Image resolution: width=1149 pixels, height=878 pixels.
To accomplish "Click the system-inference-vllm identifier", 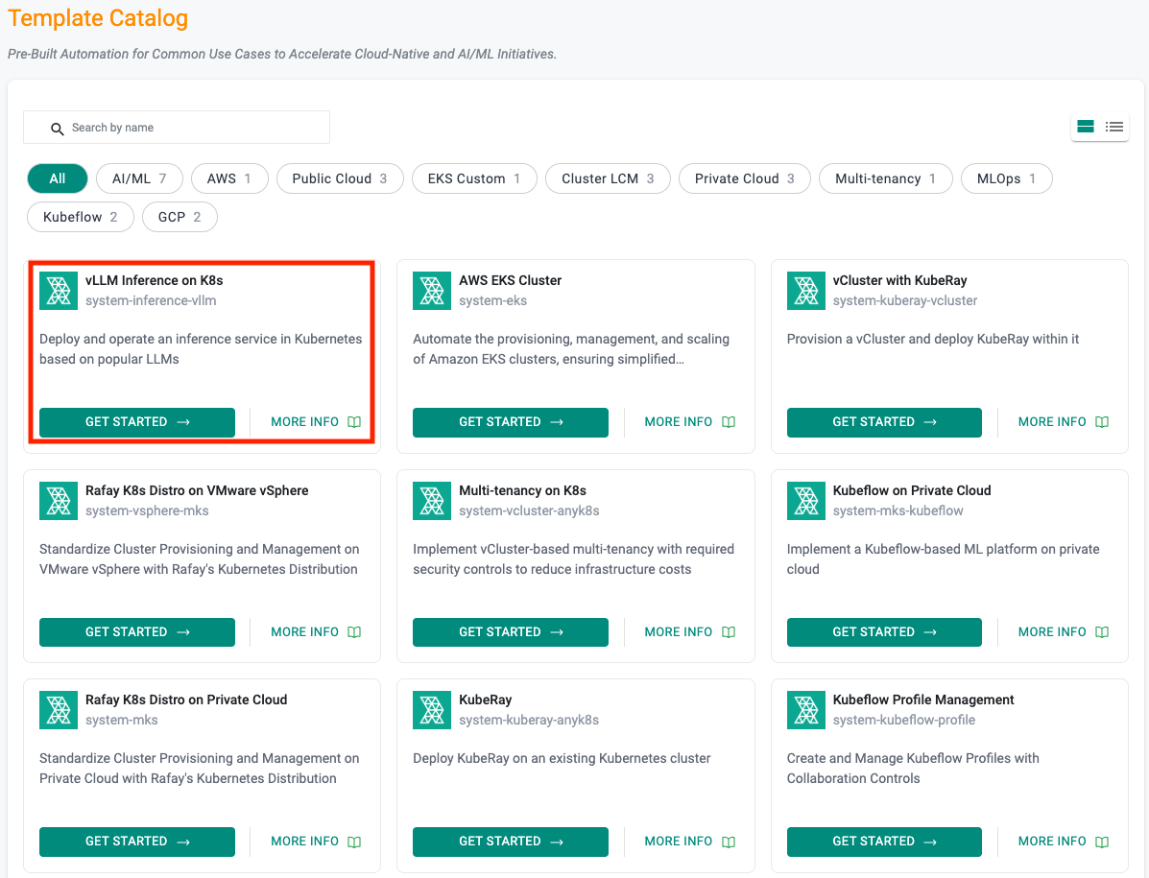I will coord(151,301).
